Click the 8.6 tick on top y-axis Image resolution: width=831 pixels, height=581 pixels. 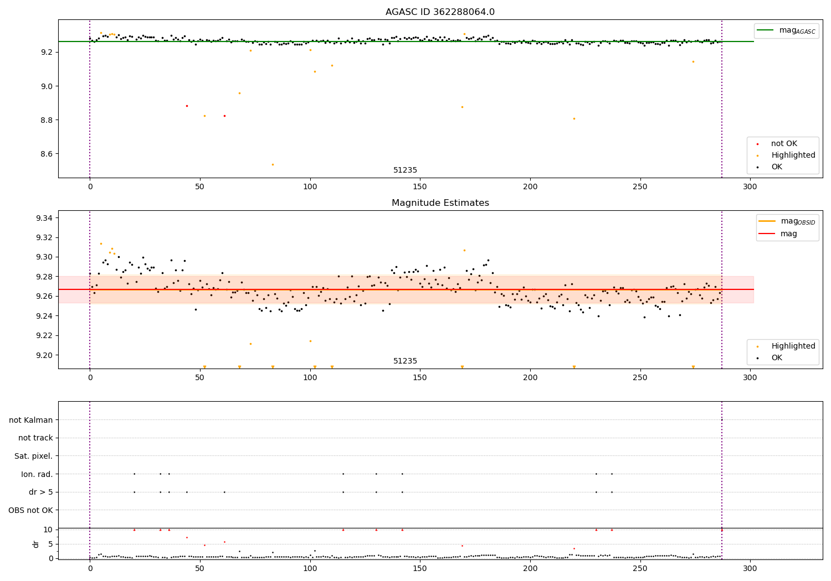46,154
